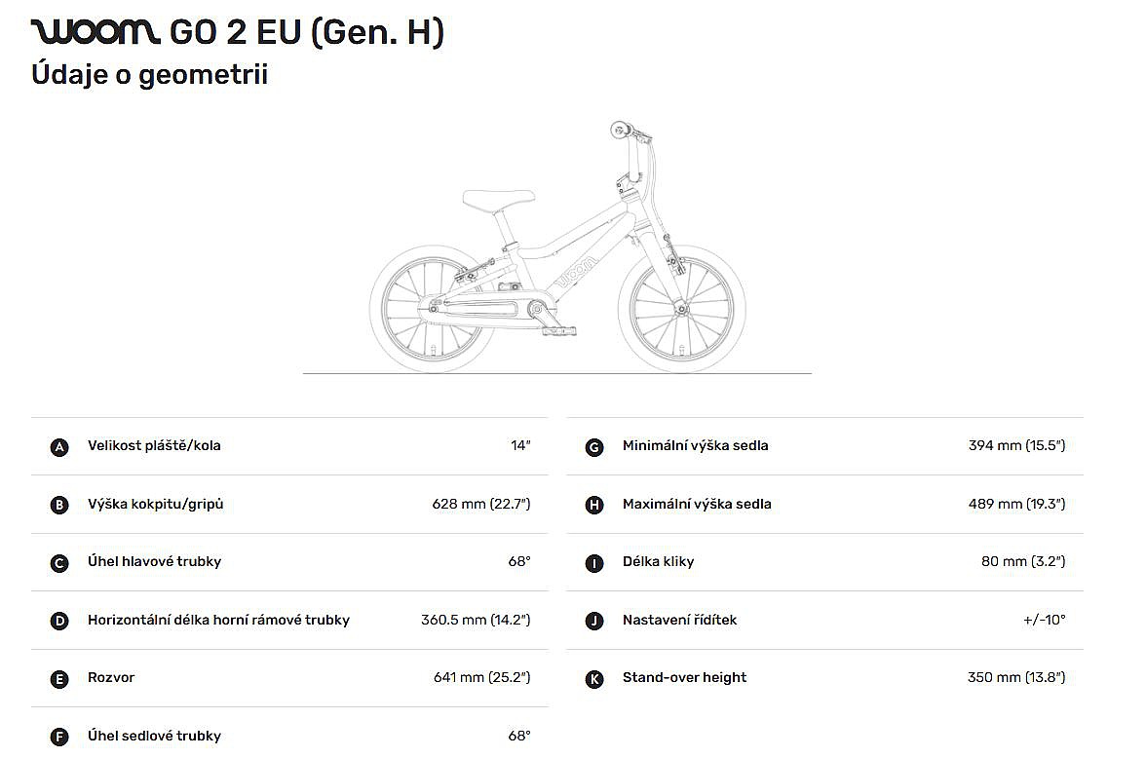Select the 'Výška kokpitu/gripů' label

click(x=155, y=505)
